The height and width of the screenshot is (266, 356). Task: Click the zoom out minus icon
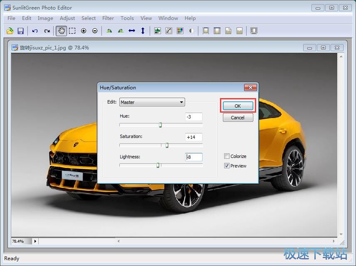[95, 31]
